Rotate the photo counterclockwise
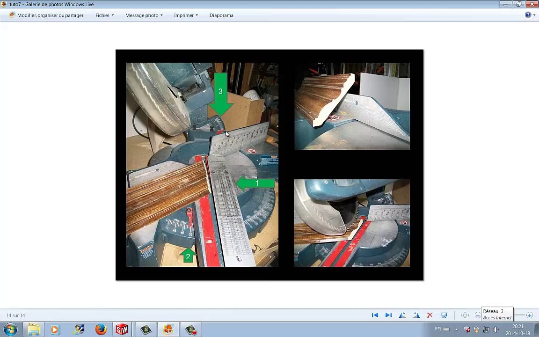The width and height of the screenshot is (539, 337). pyautogui.click(x=402, y=315)
